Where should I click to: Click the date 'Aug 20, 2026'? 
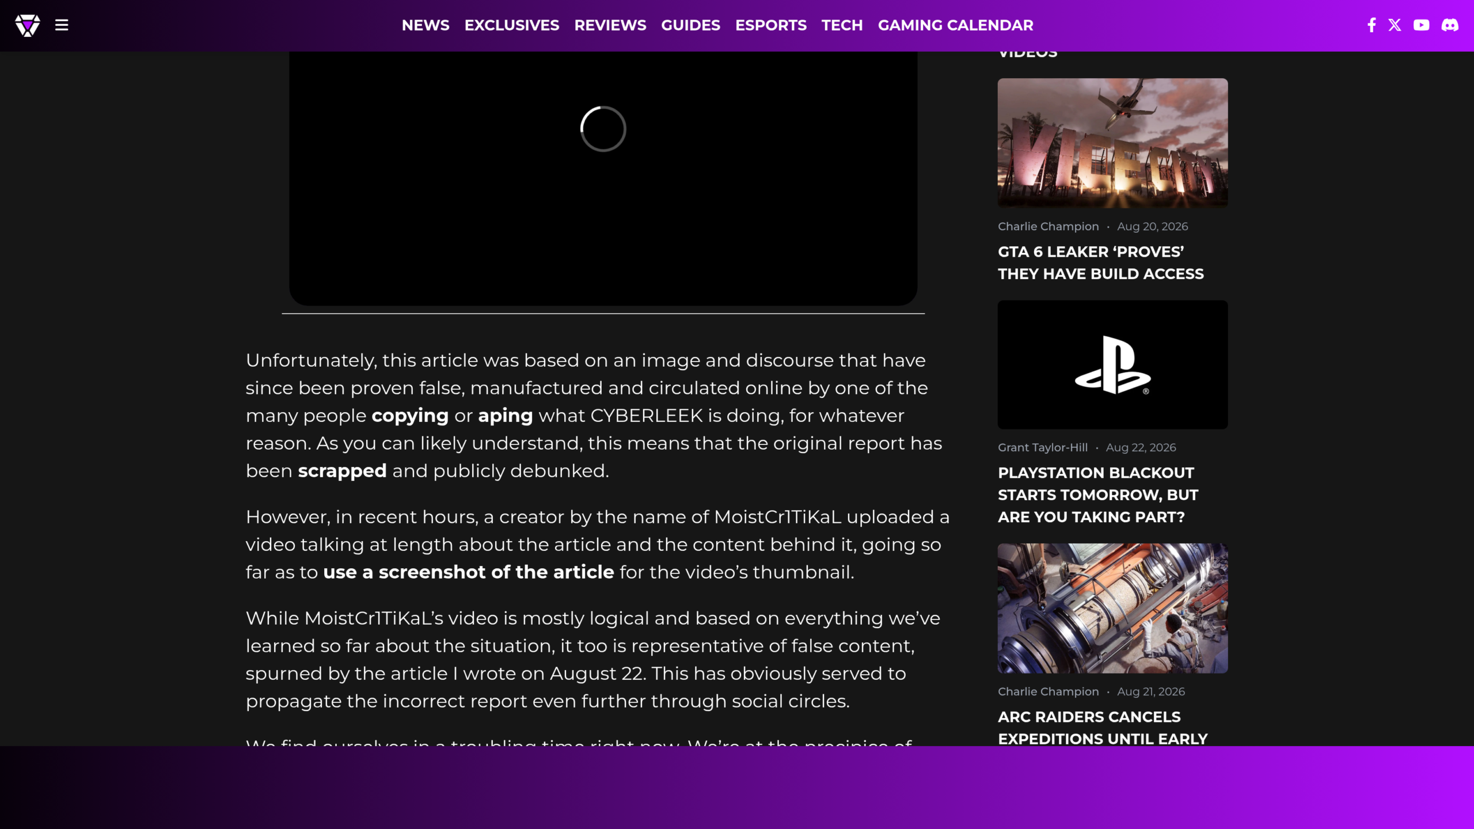[x=1153, y=226]
